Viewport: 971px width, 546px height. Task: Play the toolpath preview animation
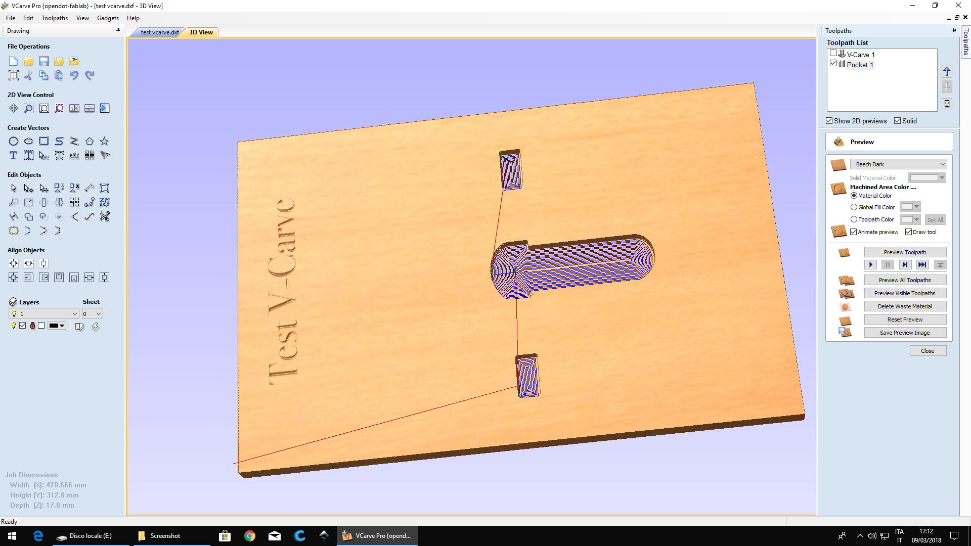click(x=870, y=265)
